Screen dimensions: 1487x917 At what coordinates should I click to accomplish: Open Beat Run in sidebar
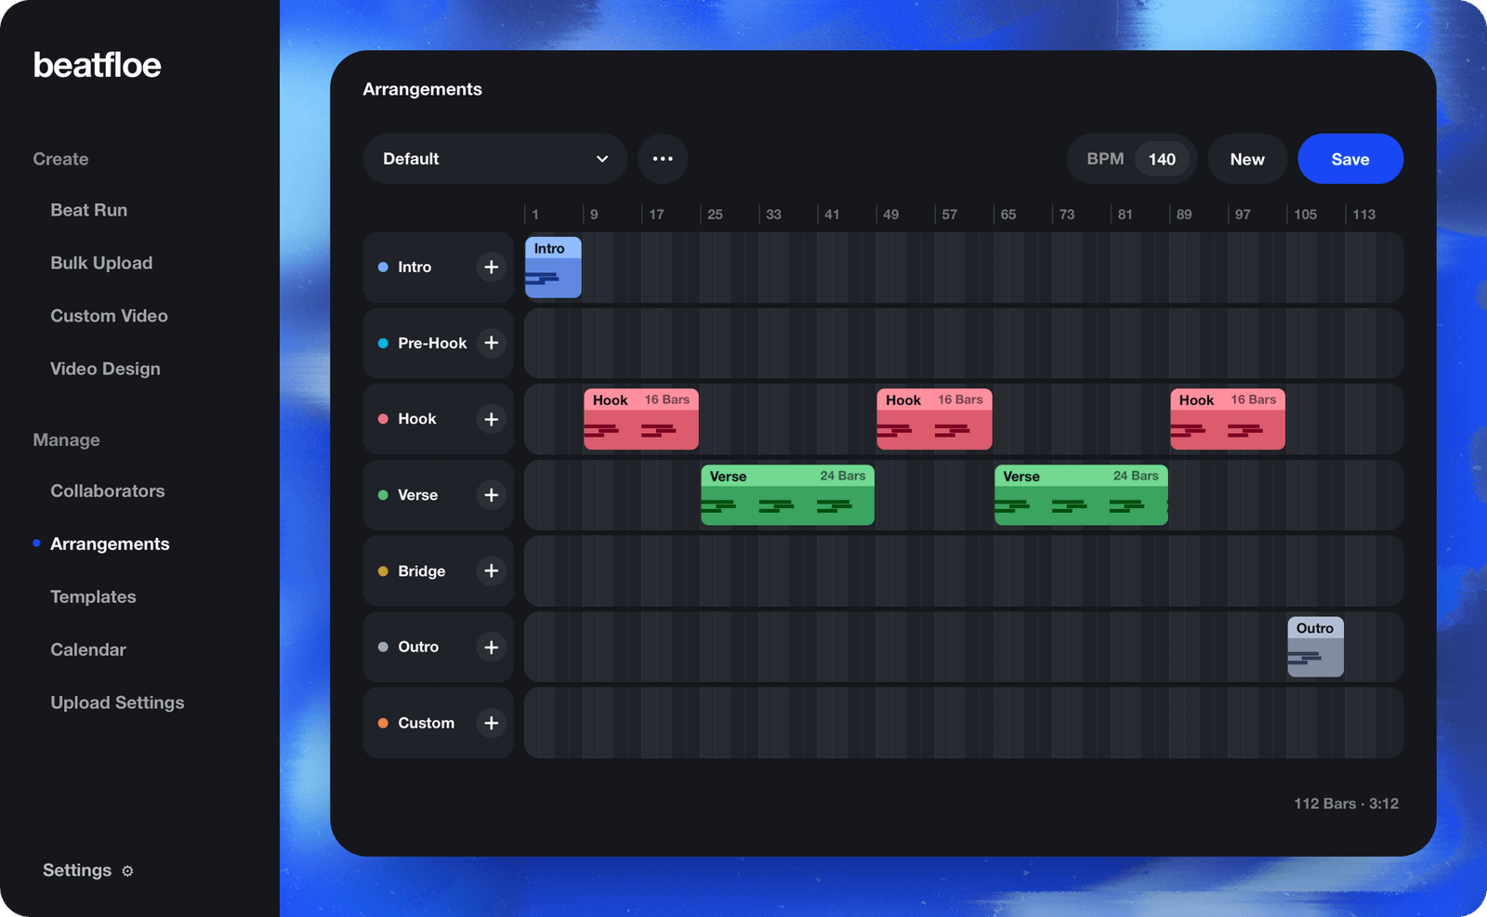89,210
